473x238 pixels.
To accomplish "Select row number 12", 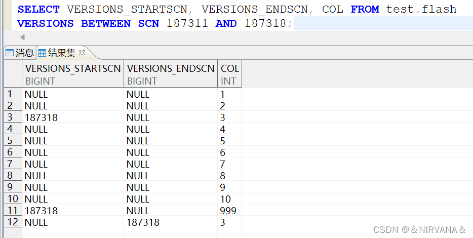I will point(13,222).
